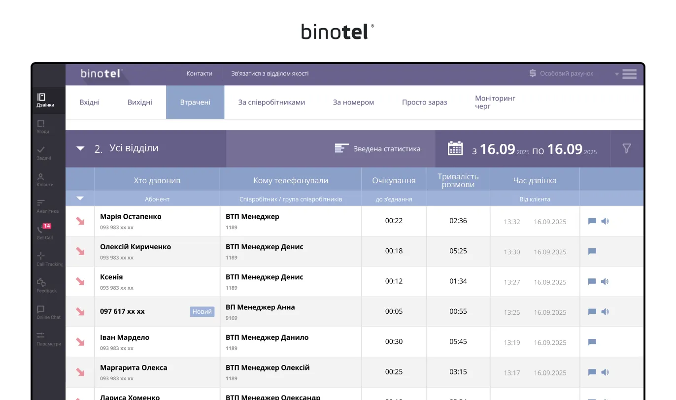
Task: Switch to the Вхідні tab
Action: point(90,102)
